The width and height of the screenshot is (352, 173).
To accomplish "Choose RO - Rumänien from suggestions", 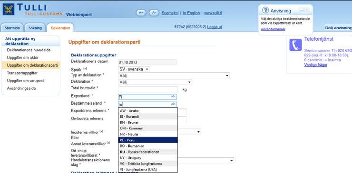I will pos(148,146).
